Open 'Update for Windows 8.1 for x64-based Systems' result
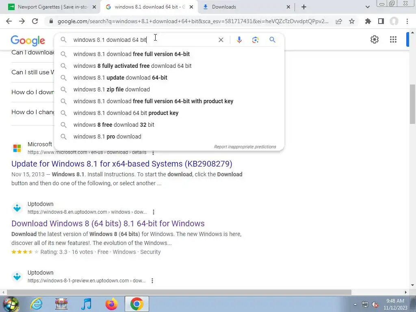Screen dimensions: 416x312 122,164
